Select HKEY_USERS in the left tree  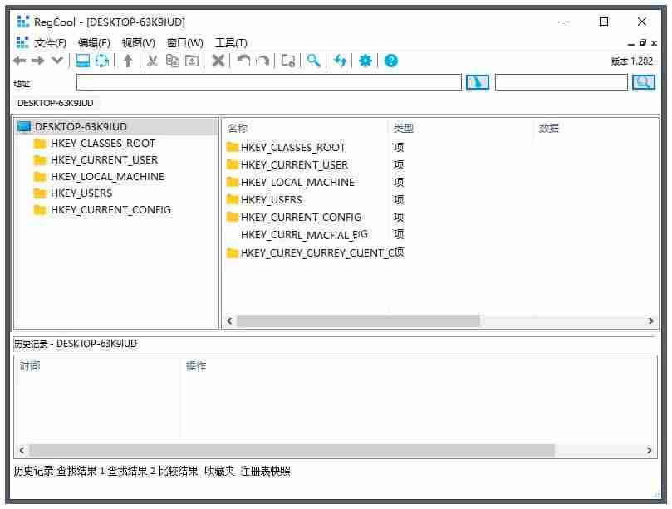pos(81,193)
